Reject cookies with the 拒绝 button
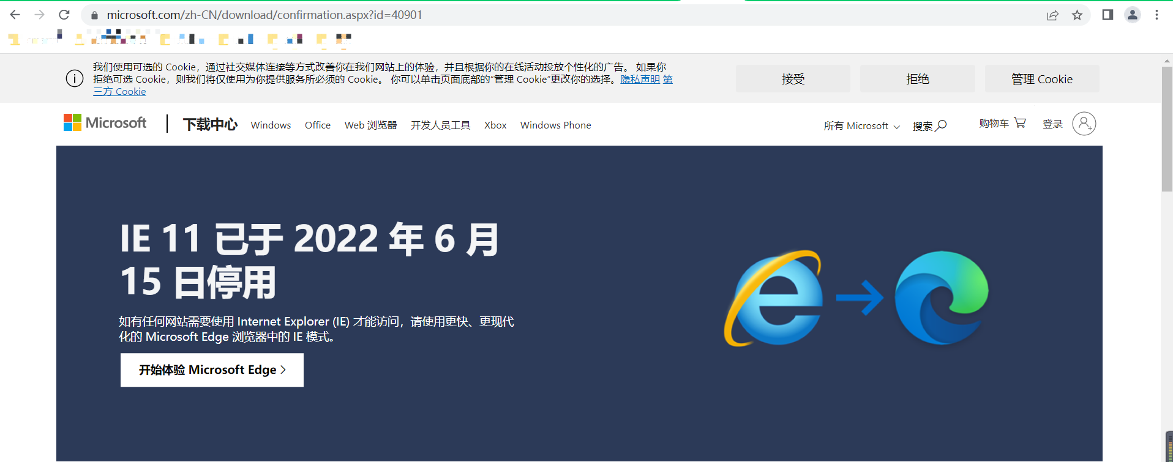The image size is (1173, 462). 918,79
